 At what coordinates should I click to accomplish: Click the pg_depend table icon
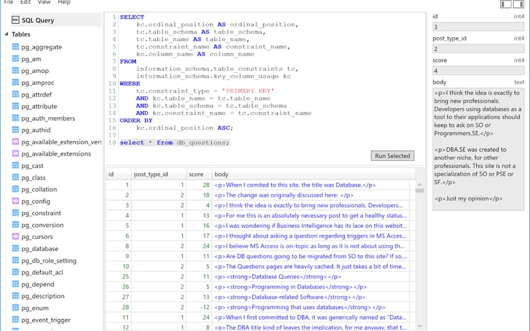pyautogui.click(x=15, y=284)
